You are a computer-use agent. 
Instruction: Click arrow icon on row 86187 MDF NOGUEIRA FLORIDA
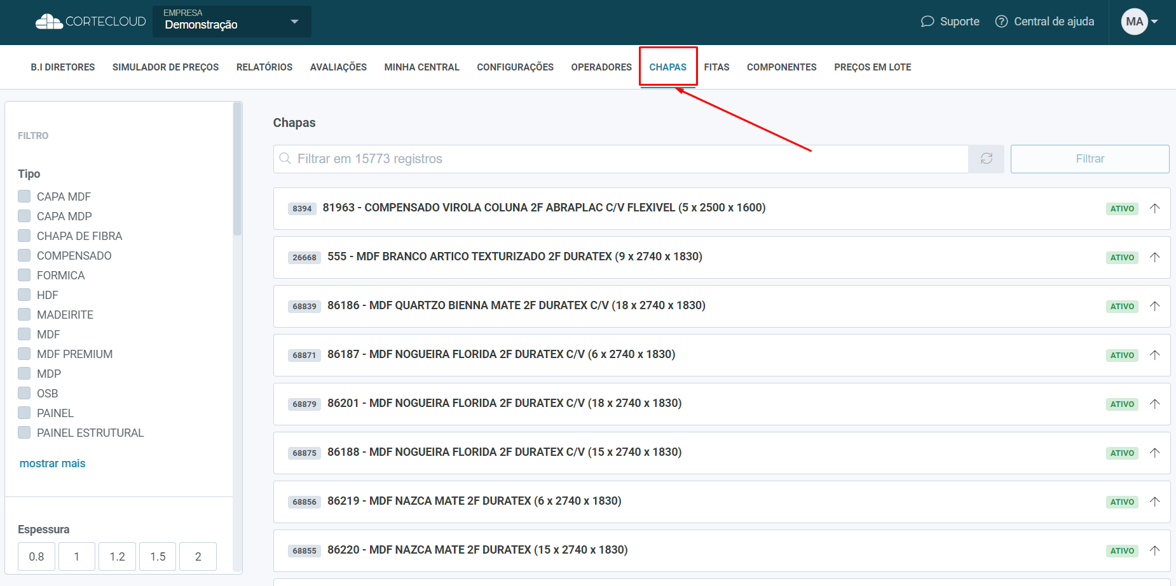(1155, 355)
